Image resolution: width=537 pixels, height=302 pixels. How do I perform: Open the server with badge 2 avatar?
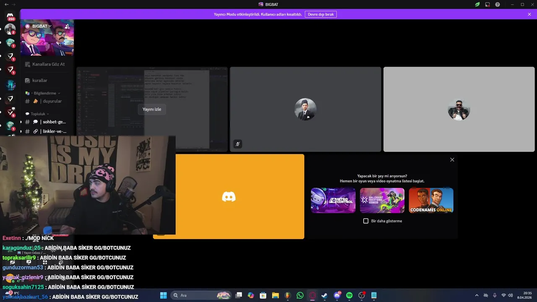(x=10, y=29)
